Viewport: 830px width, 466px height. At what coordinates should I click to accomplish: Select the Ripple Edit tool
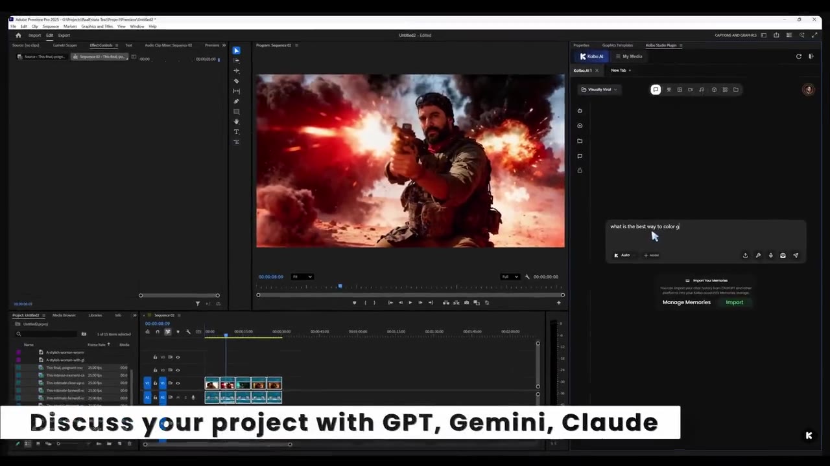tap(236, 71)
